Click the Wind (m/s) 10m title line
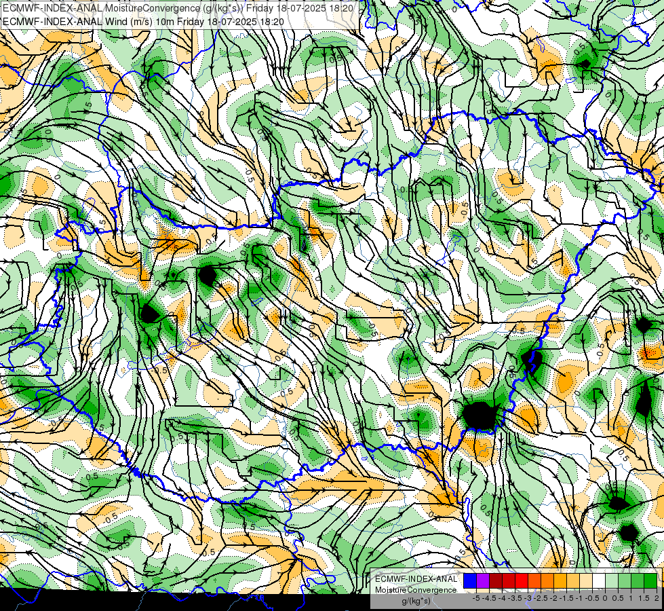Image resolution: width=664 pixels, height=611 pixels. point(143,22)
